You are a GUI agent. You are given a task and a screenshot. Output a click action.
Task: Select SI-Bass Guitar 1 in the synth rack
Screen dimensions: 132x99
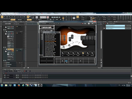tap(116, 28)
